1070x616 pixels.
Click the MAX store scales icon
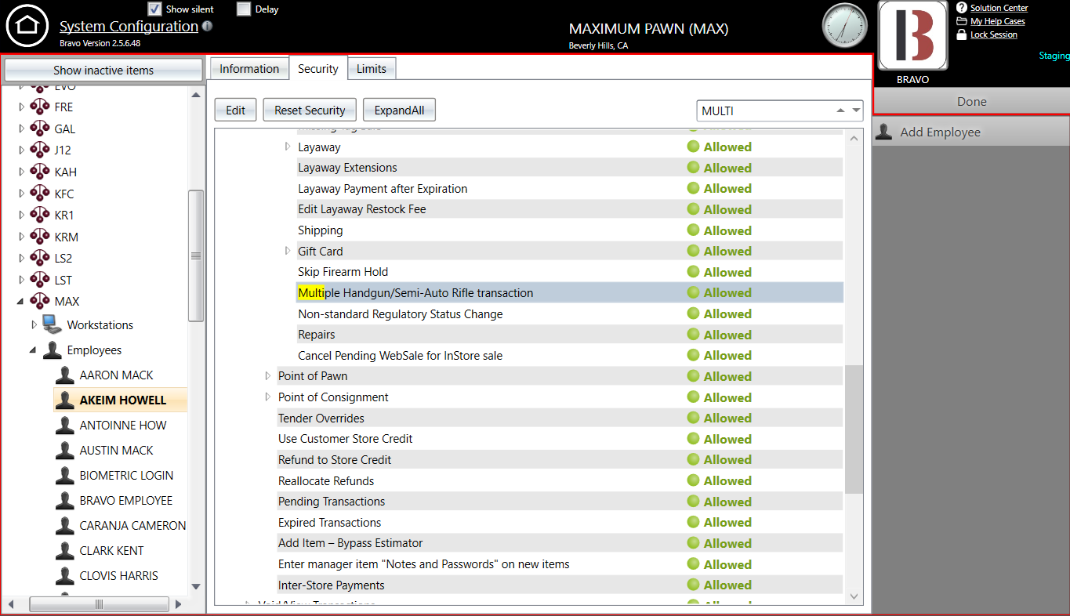click(x=40, y=301)
